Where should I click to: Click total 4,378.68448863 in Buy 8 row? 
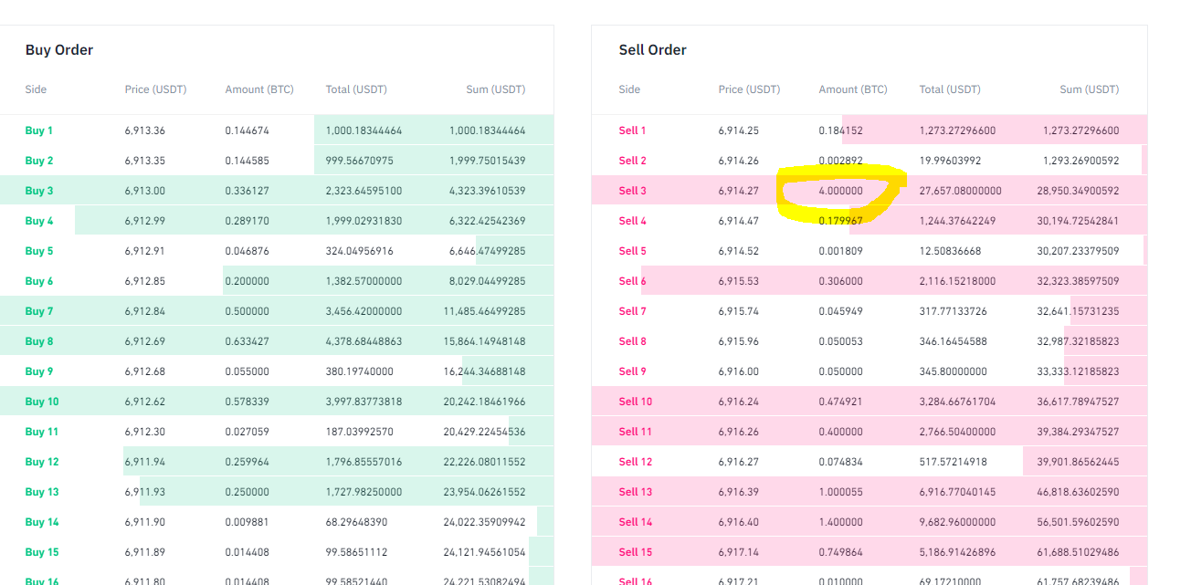tap(364, 341)
